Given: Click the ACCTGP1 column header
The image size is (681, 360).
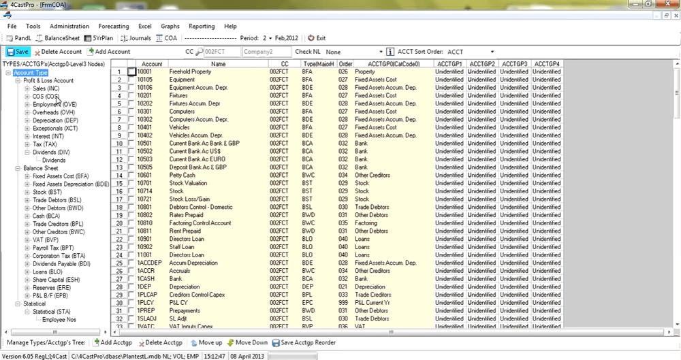Looking at the screenshot, I should (x=449, y=64).
